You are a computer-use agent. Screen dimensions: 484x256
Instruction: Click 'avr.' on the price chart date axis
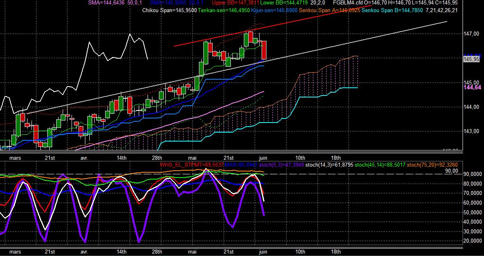pyautogui.click(x=84, y=158)
